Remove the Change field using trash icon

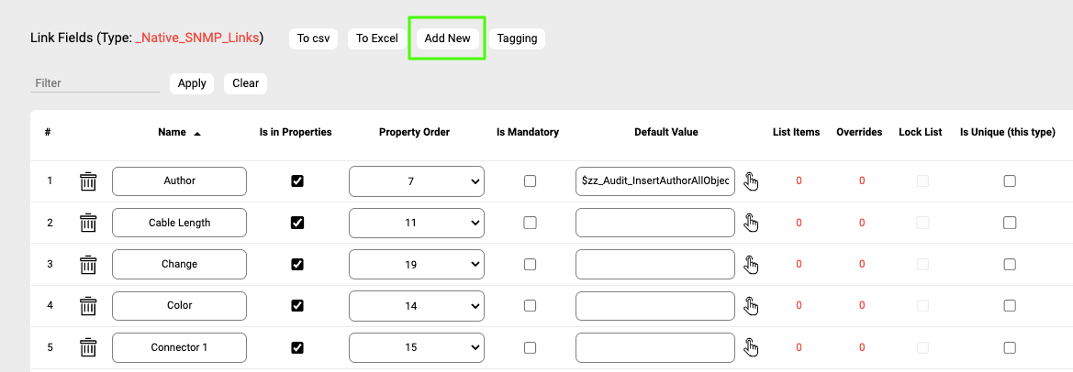[88, 265]
